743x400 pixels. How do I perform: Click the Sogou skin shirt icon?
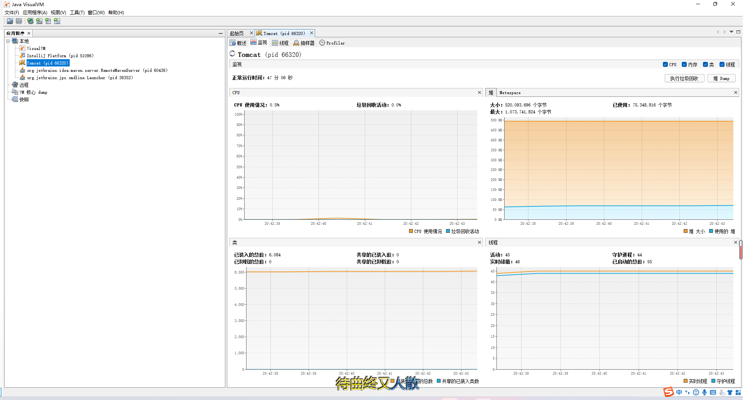pyautogui.click(x=730, y=392)
